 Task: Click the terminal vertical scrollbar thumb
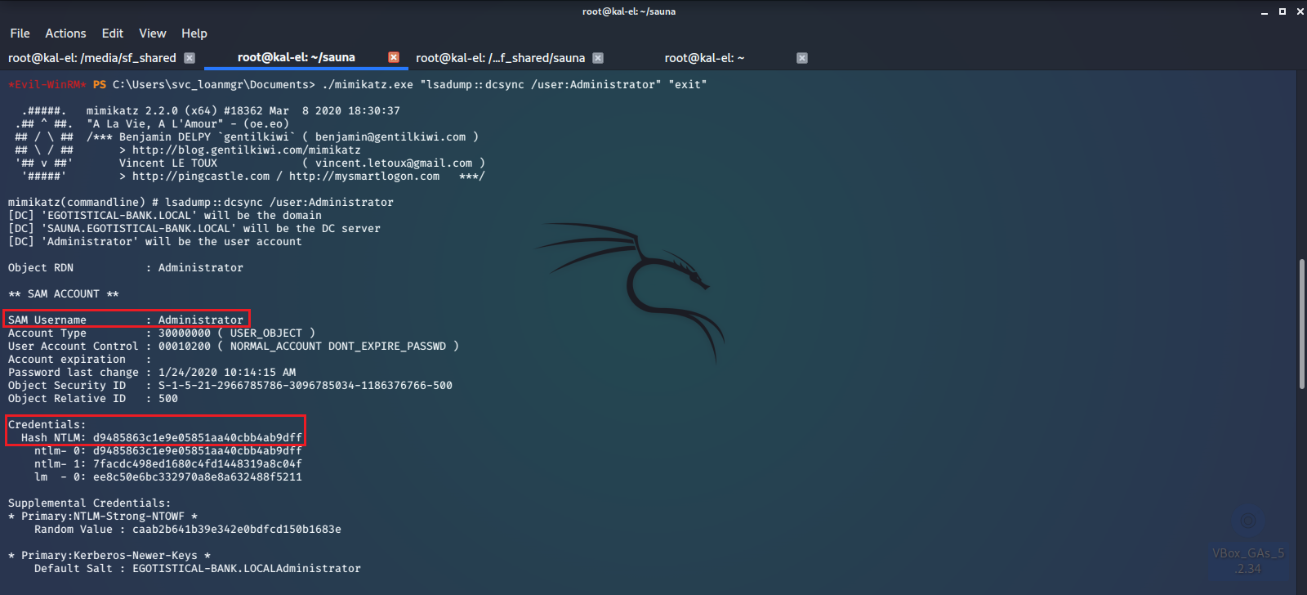click(x=1301, y=324)
